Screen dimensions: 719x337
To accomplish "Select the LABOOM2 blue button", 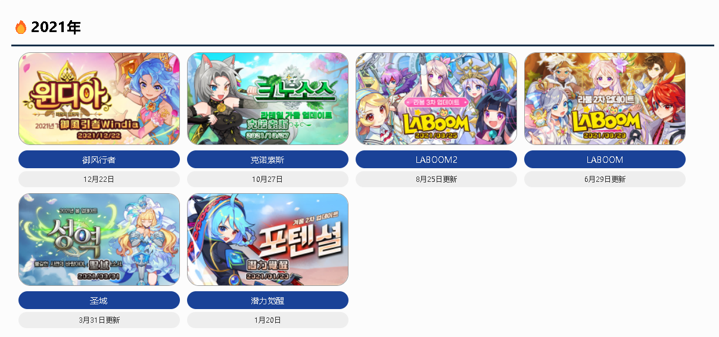I will (436, 159).
